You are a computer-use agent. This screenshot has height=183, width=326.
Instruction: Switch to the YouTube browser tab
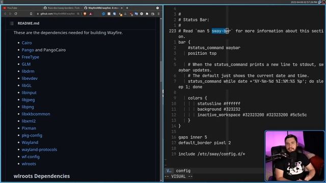tap(21, 8)
